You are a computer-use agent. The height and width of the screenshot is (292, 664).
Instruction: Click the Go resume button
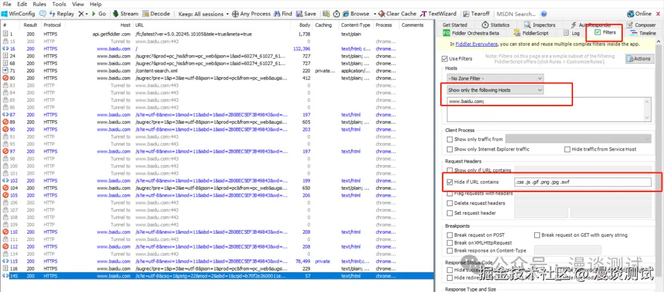tap(98, 13)
